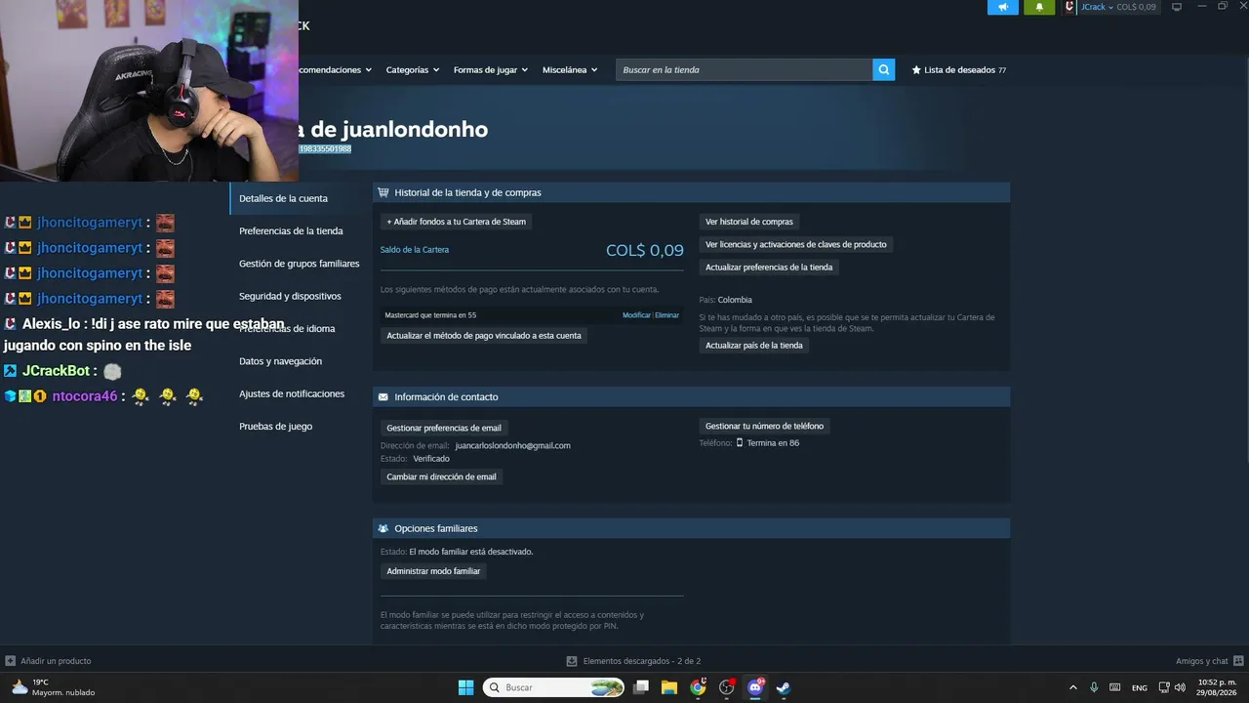Switch Steam to Big Picture mode icon

pos(1177,7)
